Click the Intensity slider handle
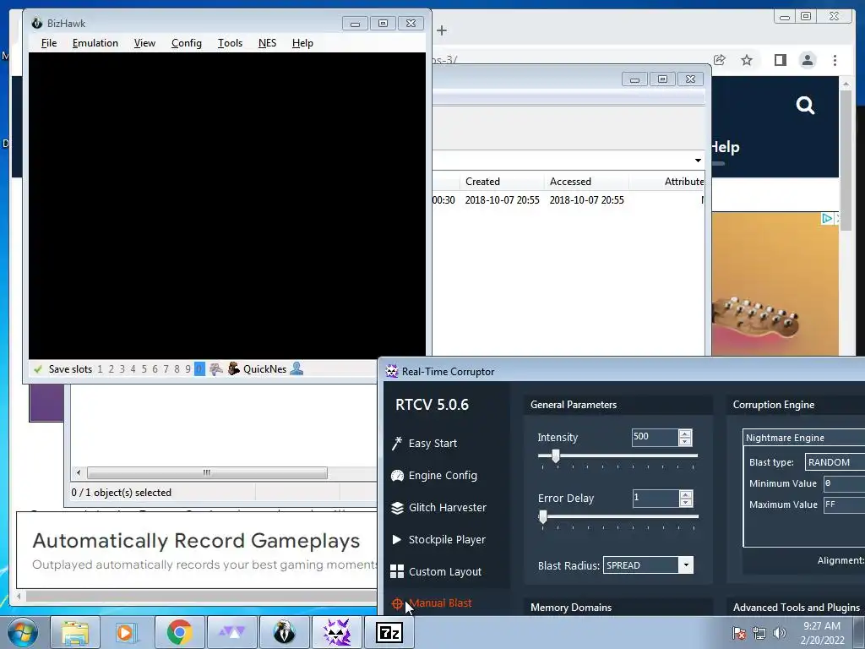 pos(556,455)
